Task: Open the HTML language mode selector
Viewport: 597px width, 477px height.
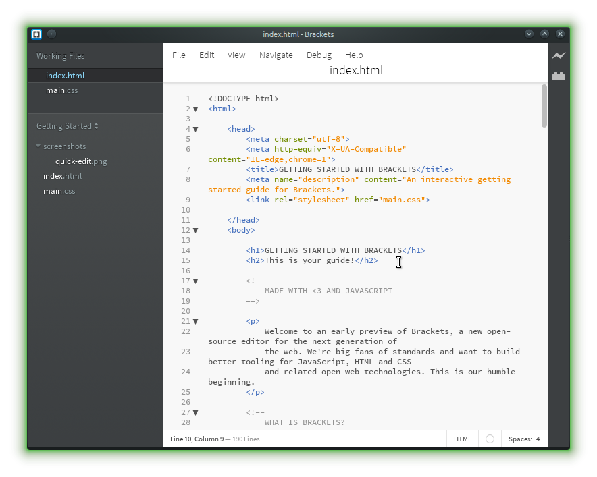Action: [x=463, y=439]
